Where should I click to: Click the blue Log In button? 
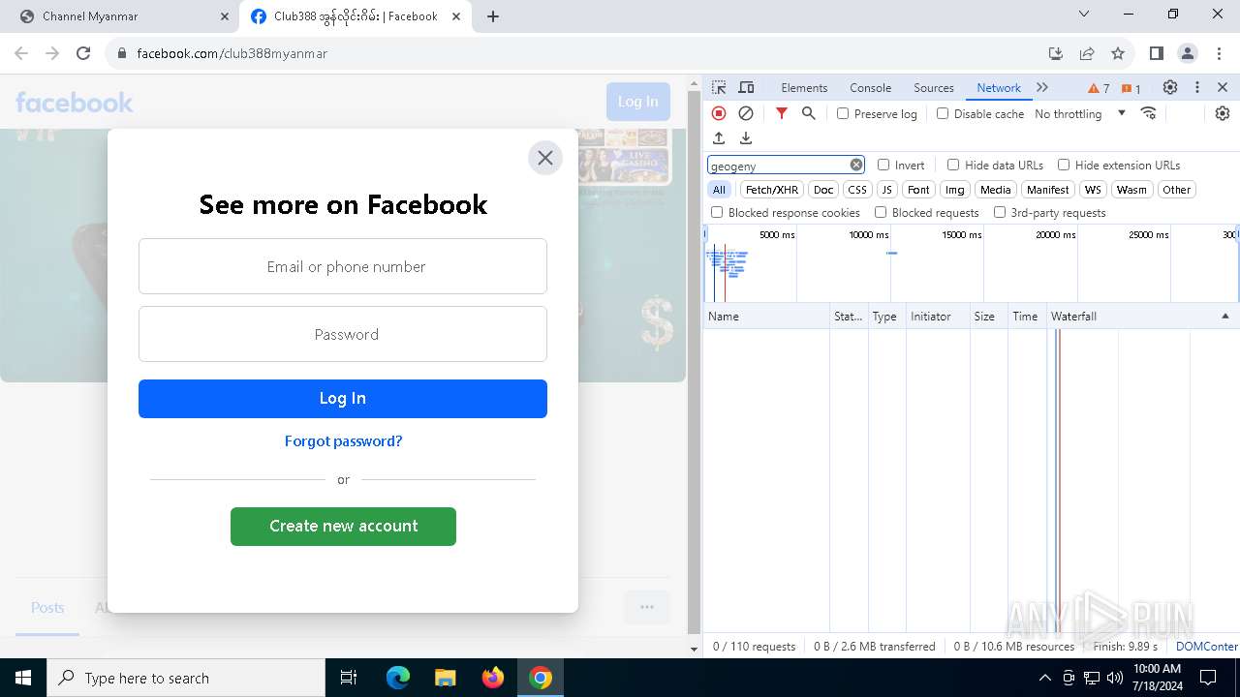coord(343,399)
